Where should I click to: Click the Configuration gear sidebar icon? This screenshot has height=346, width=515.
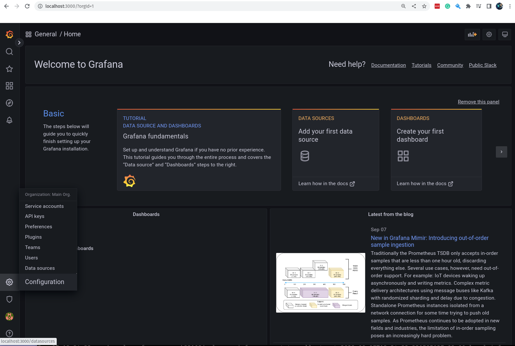[9, 282]
